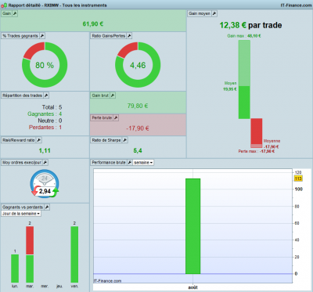Image resolution: width=313 pixels, height=292 pixels.
Task: Click the % Trades gagnants label
Action: [20, 36]
